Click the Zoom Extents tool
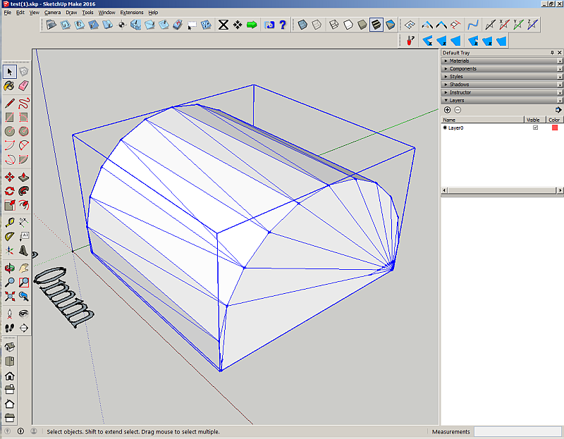The height and width of the screenshot is (439, 564). coord(9,296)
